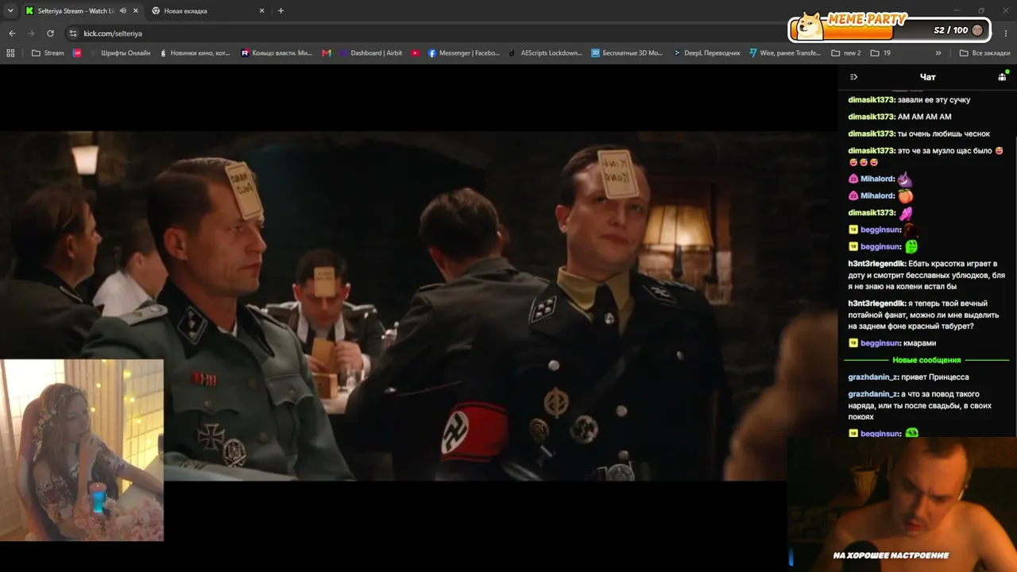
Task: Click username begginsun on 'кмарами' message
Action: (880, 343)
